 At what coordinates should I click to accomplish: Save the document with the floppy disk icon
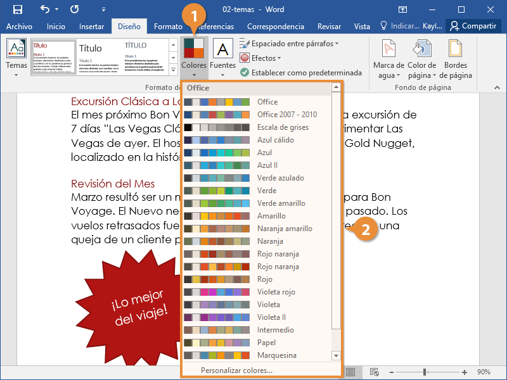(x=18, y=9)
